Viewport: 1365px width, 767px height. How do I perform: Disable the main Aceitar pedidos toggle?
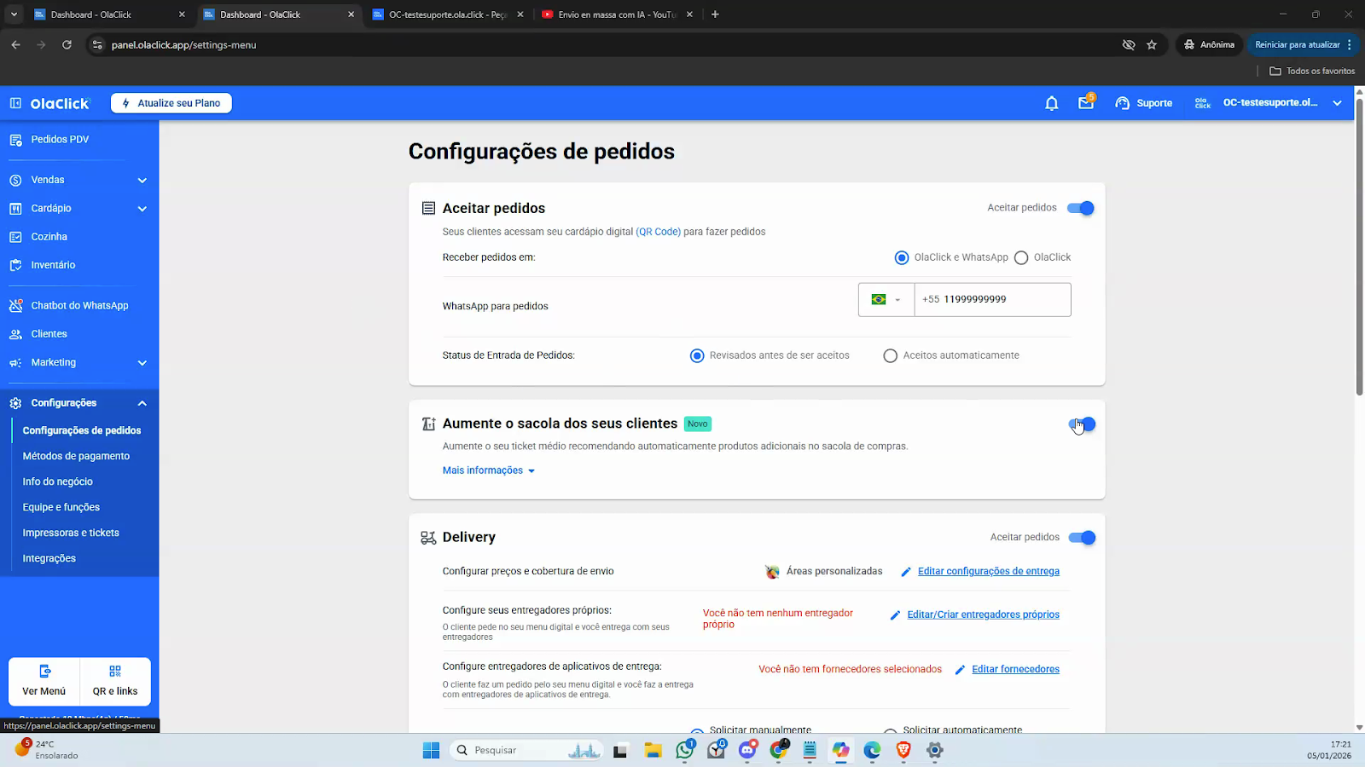[1081, 208]
